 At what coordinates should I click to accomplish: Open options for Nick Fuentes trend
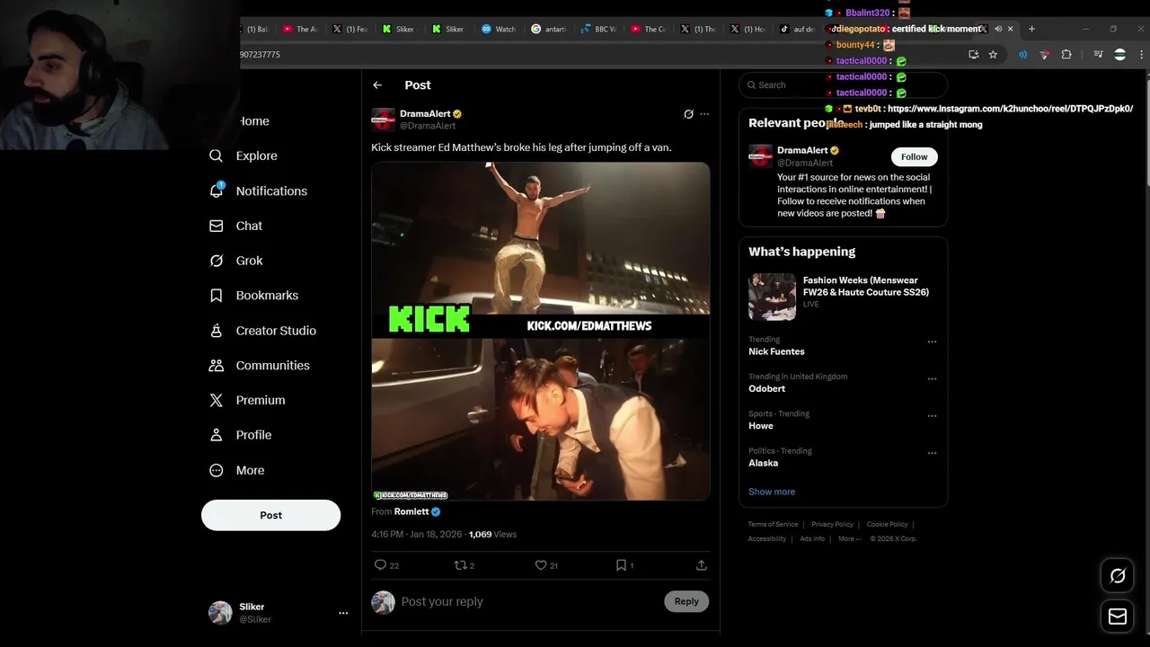pyautogui.click(x=932, y=341)
